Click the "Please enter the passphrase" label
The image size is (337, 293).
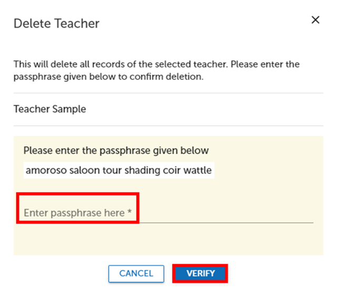116,150
